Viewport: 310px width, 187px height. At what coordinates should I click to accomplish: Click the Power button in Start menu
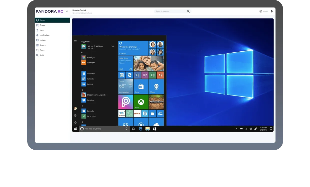tap(75, 122)
